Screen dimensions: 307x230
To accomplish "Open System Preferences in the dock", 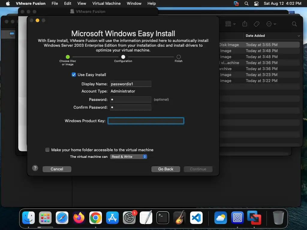I will tap(129, 217).
